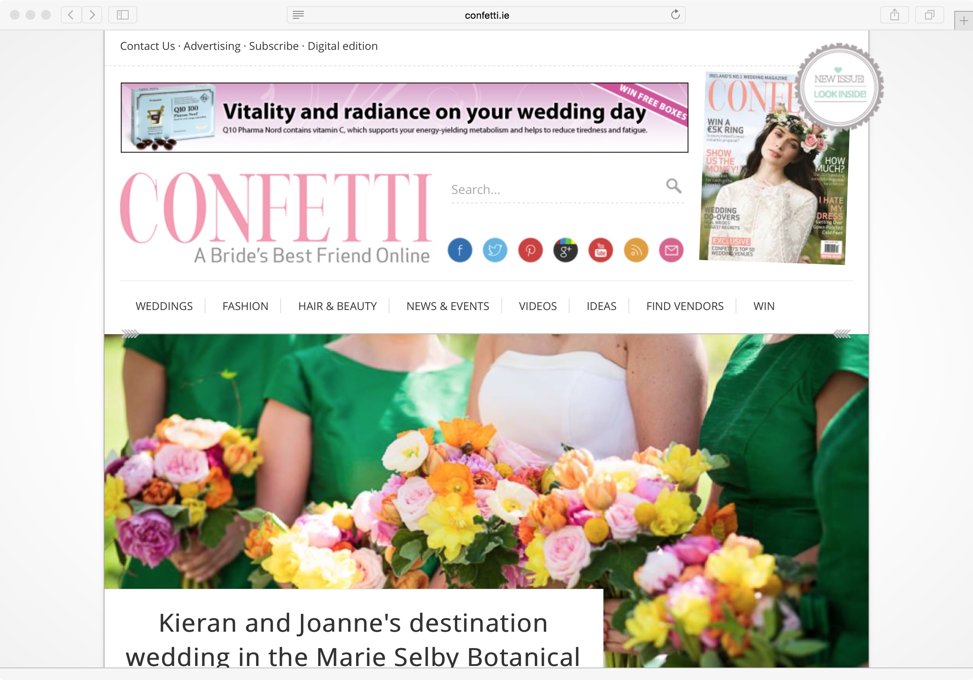This screenshot has width=973, height=680.
Task: Show all tabs overview button
Action: [x=929, y=15]
